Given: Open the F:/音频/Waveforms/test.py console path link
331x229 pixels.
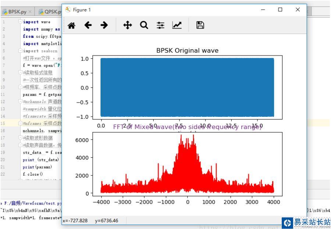Looking at the screenshot, I should tap(33, 203).
